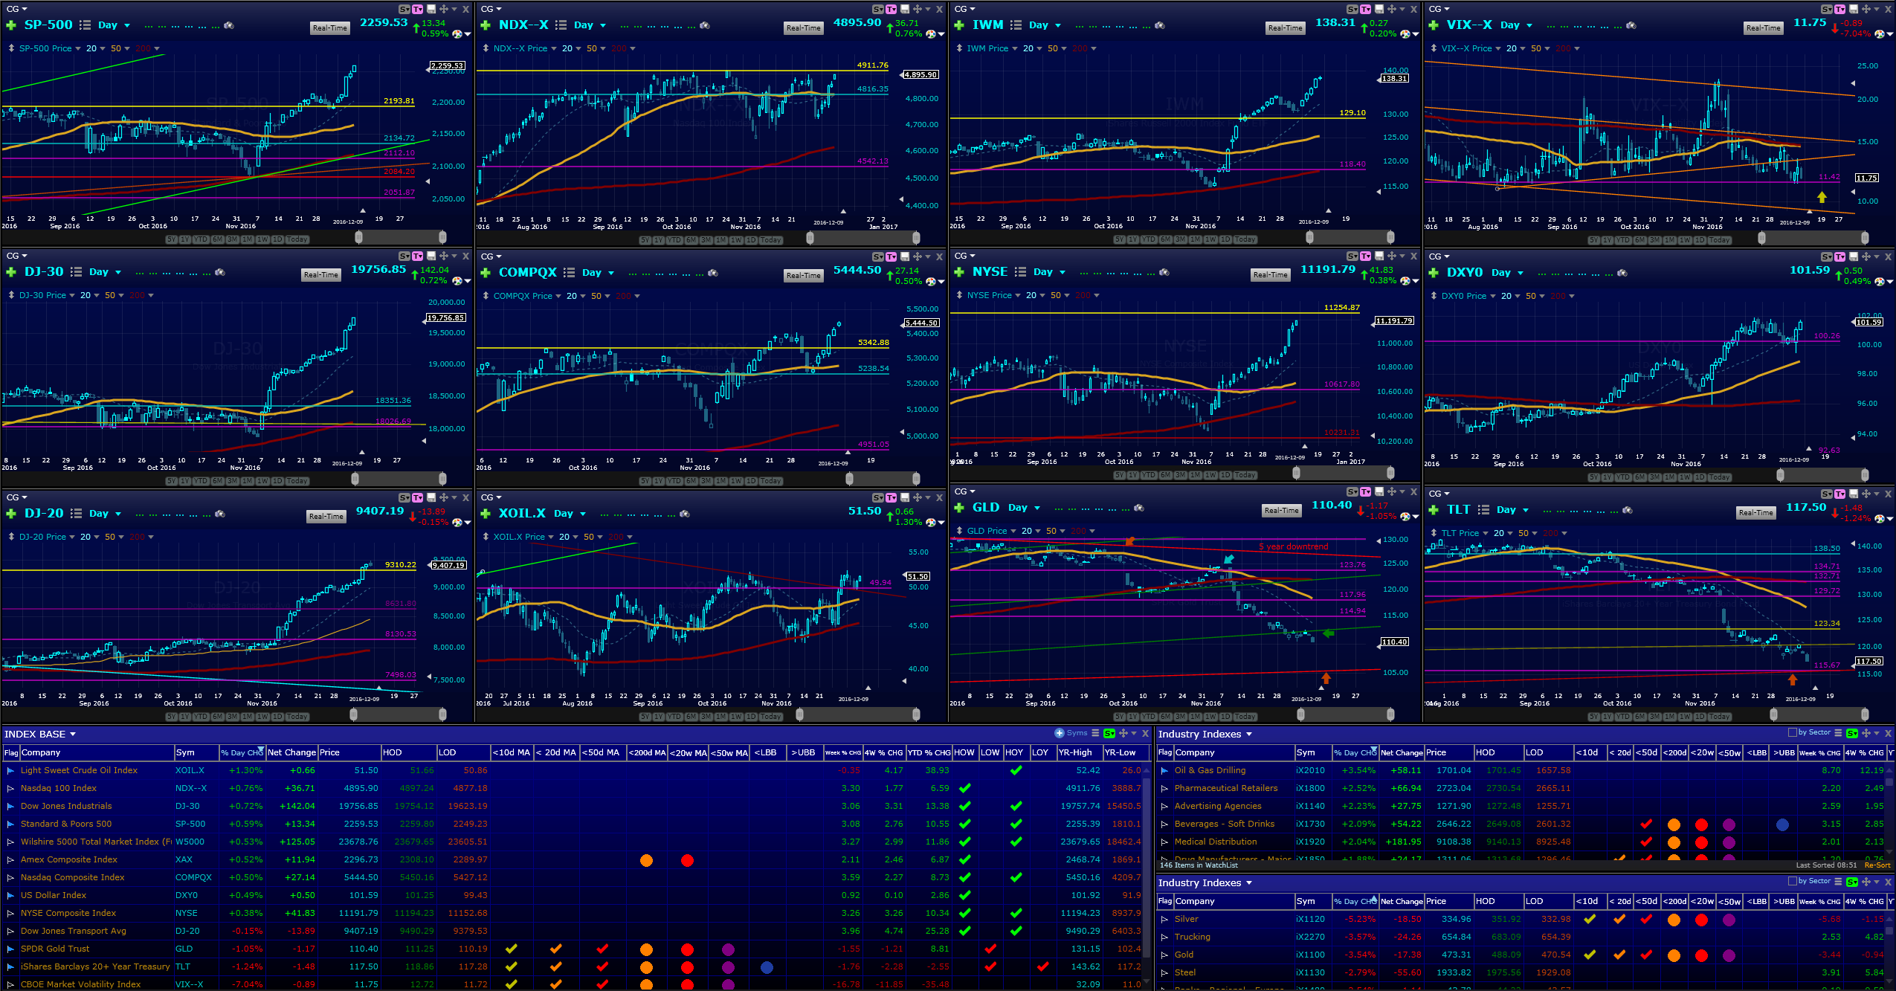The image size is (1896, 991).
Task: Click the left range slider handle on SP-500 chart
Action: click(x=359, y=237)
